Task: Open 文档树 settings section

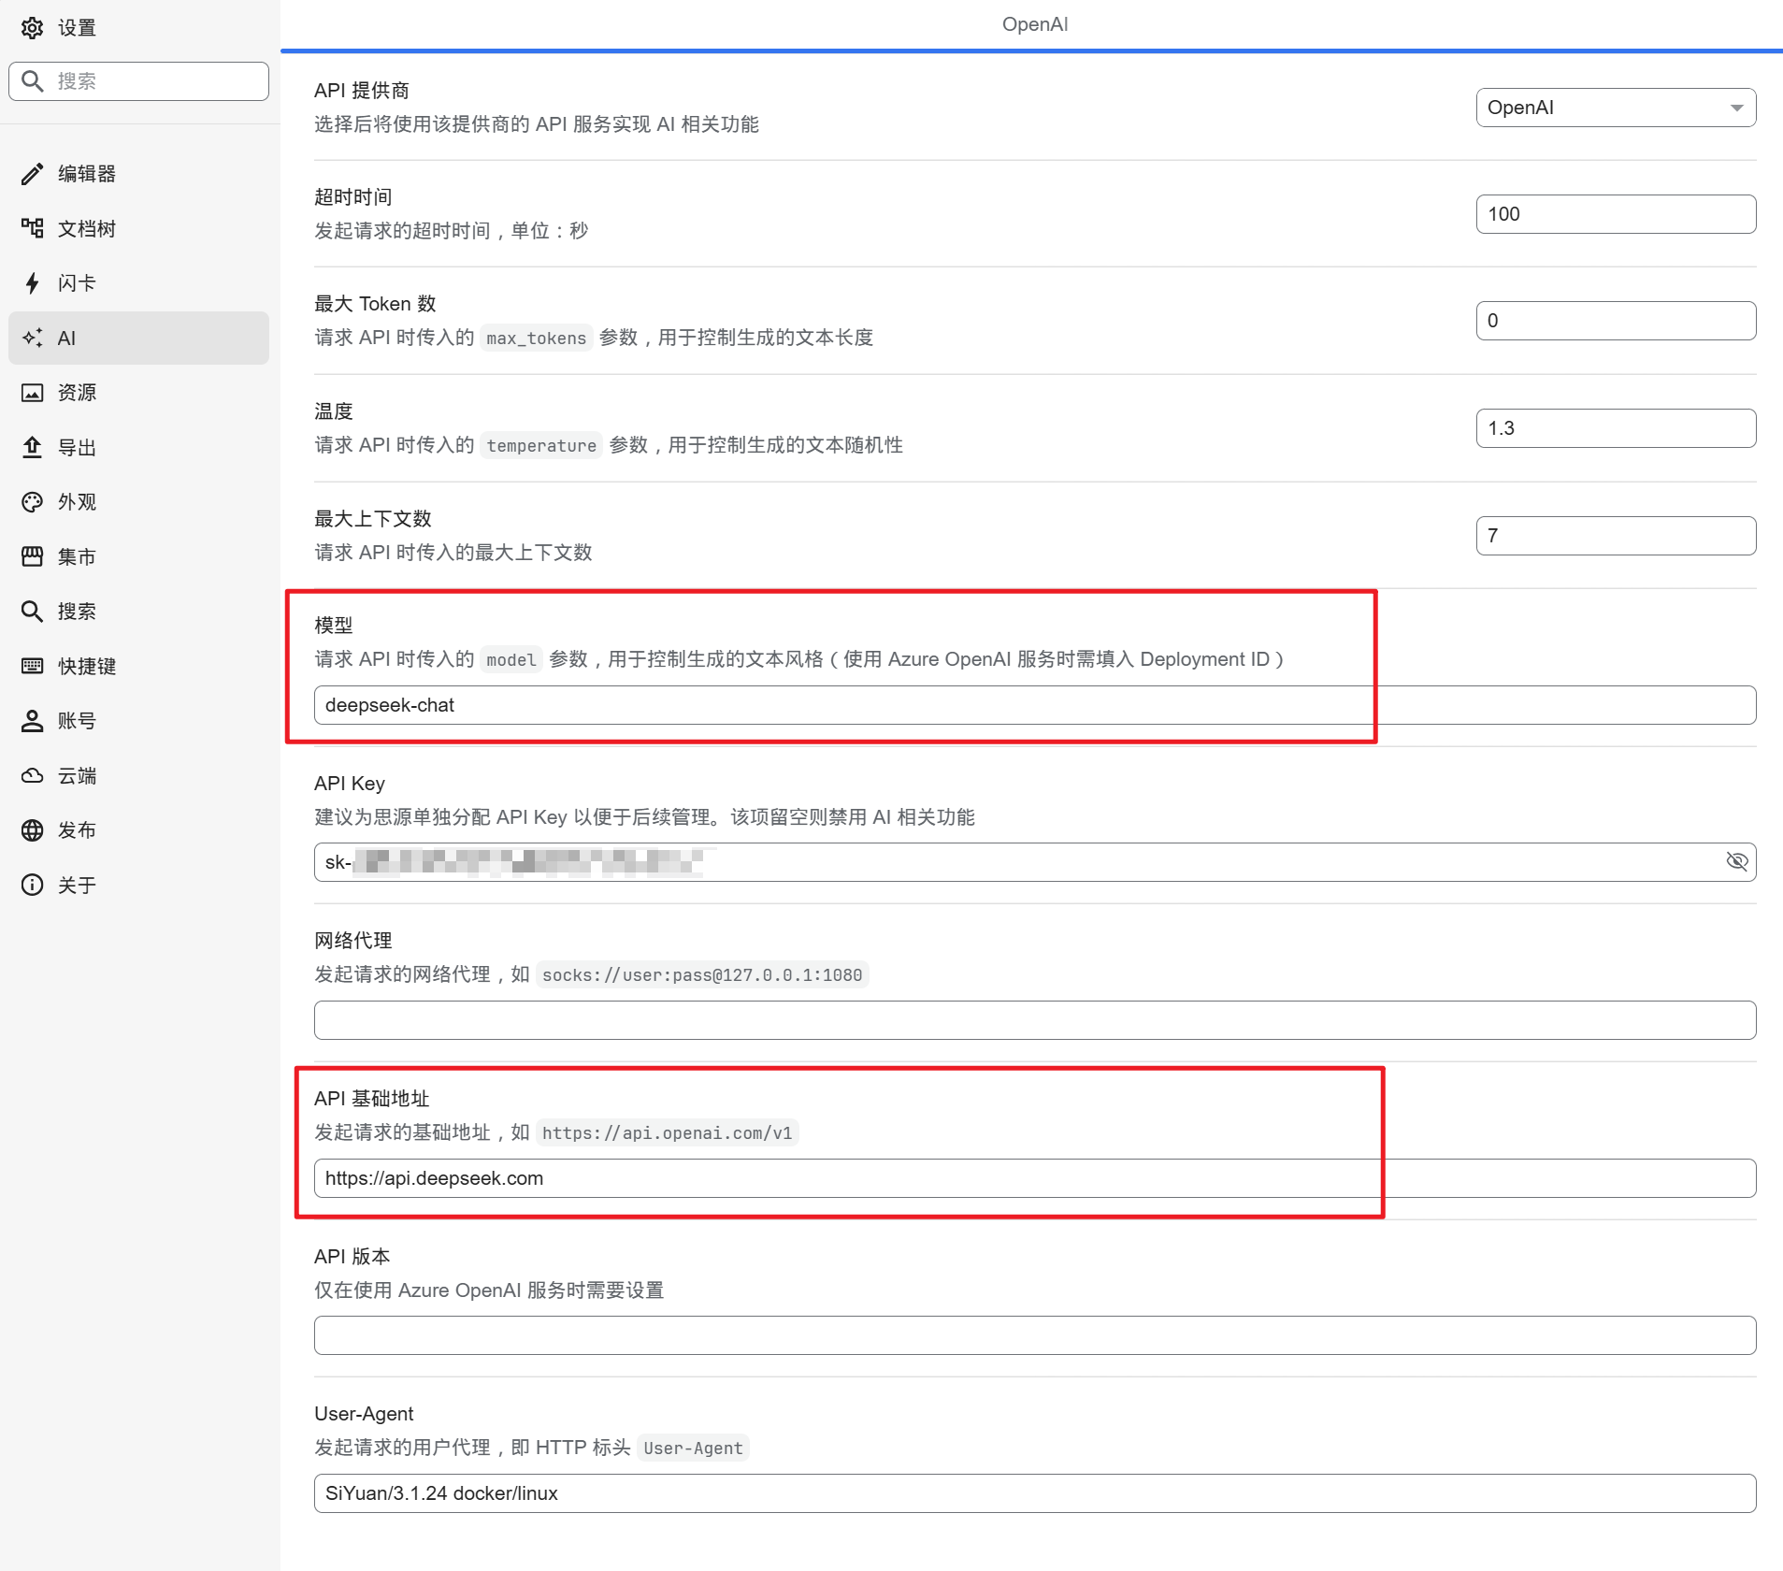Action: tap(138, 228)
